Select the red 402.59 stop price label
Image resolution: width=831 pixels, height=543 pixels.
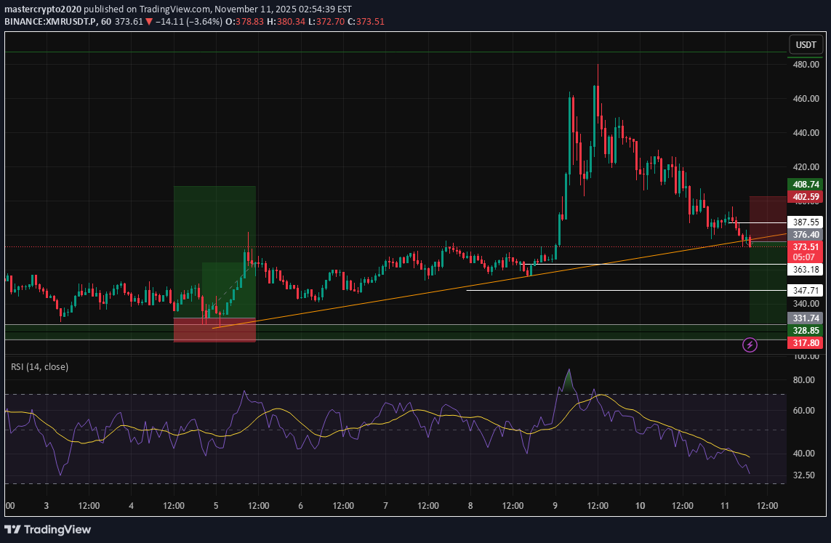[806, 197]
